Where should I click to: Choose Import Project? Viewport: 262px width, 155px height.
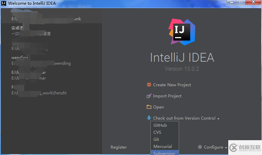point(167,96)
